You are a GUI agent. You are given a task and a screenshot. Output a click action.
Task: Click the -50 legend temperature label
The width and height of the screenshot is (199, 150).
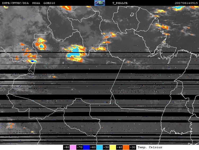click(106, 147)
